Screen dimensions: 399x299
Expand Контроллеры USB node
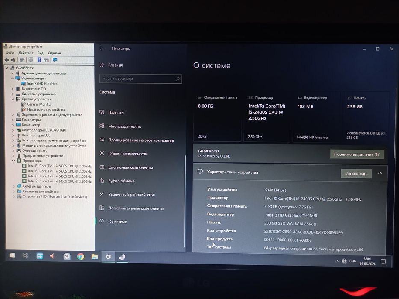tap(13, 135)
